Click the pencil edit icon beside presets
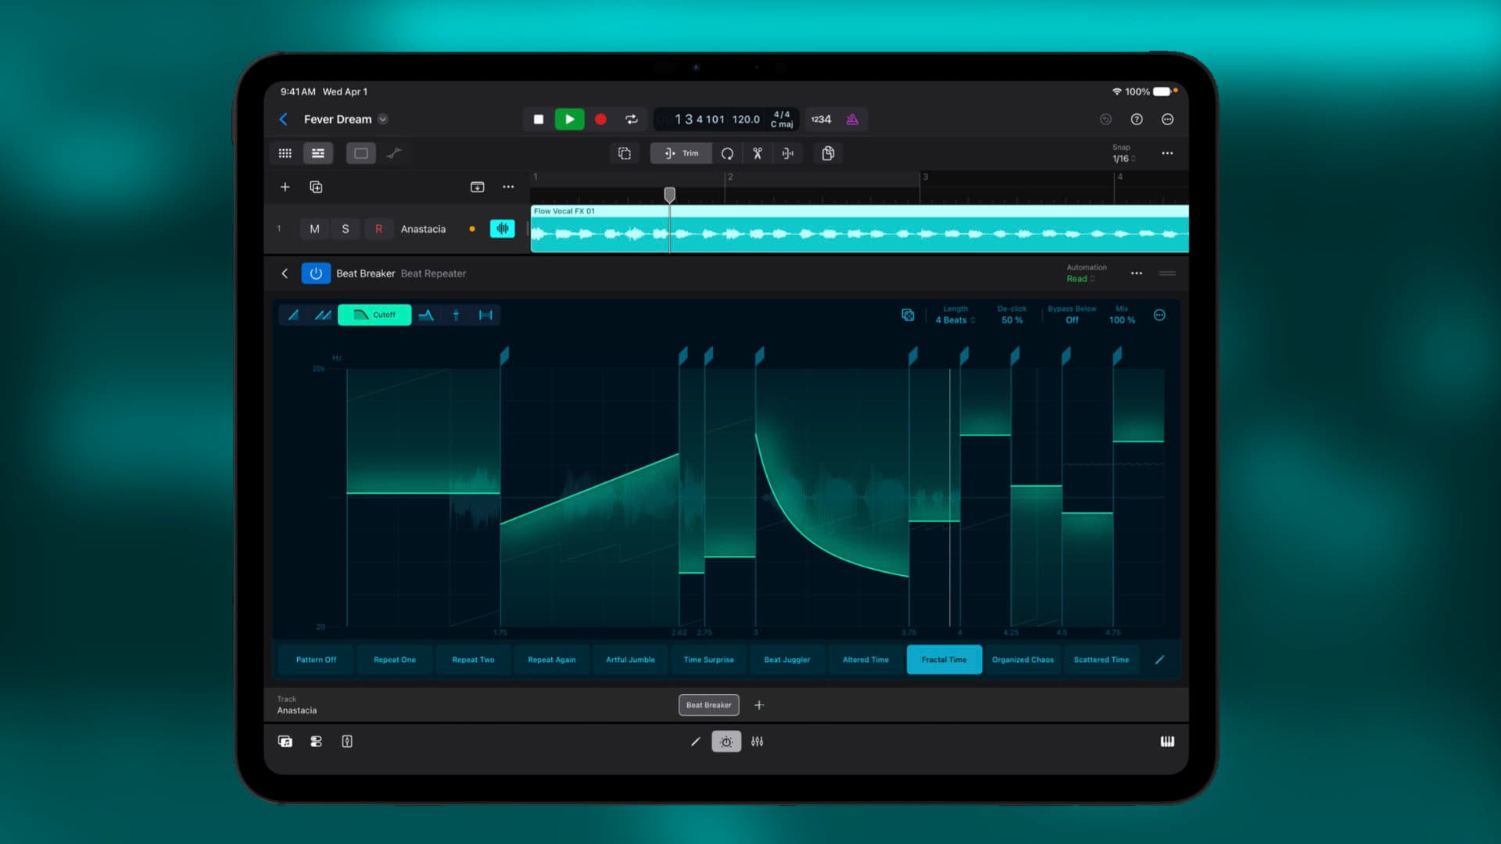This screenshot has width=1501, height=844. coord(1159,660)
